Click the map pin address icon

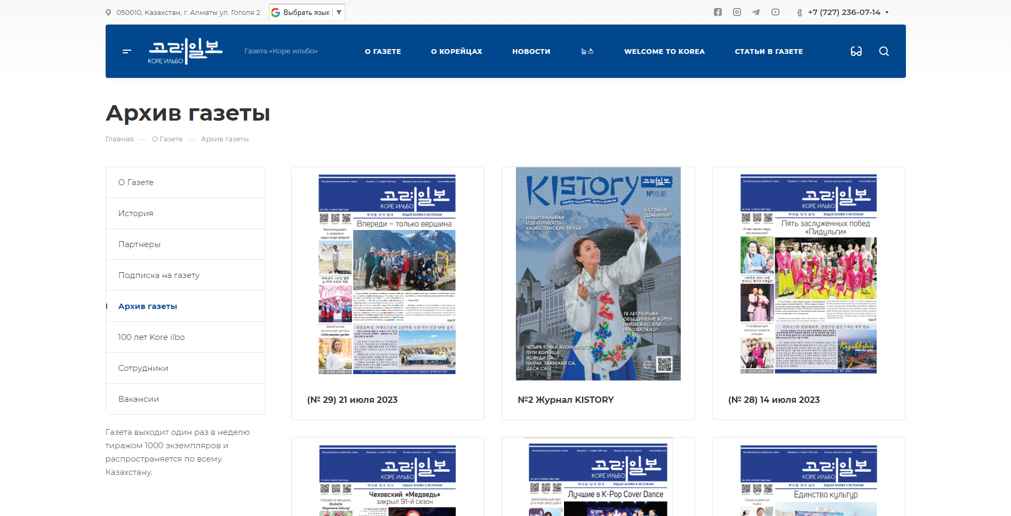tap(108, 13)
